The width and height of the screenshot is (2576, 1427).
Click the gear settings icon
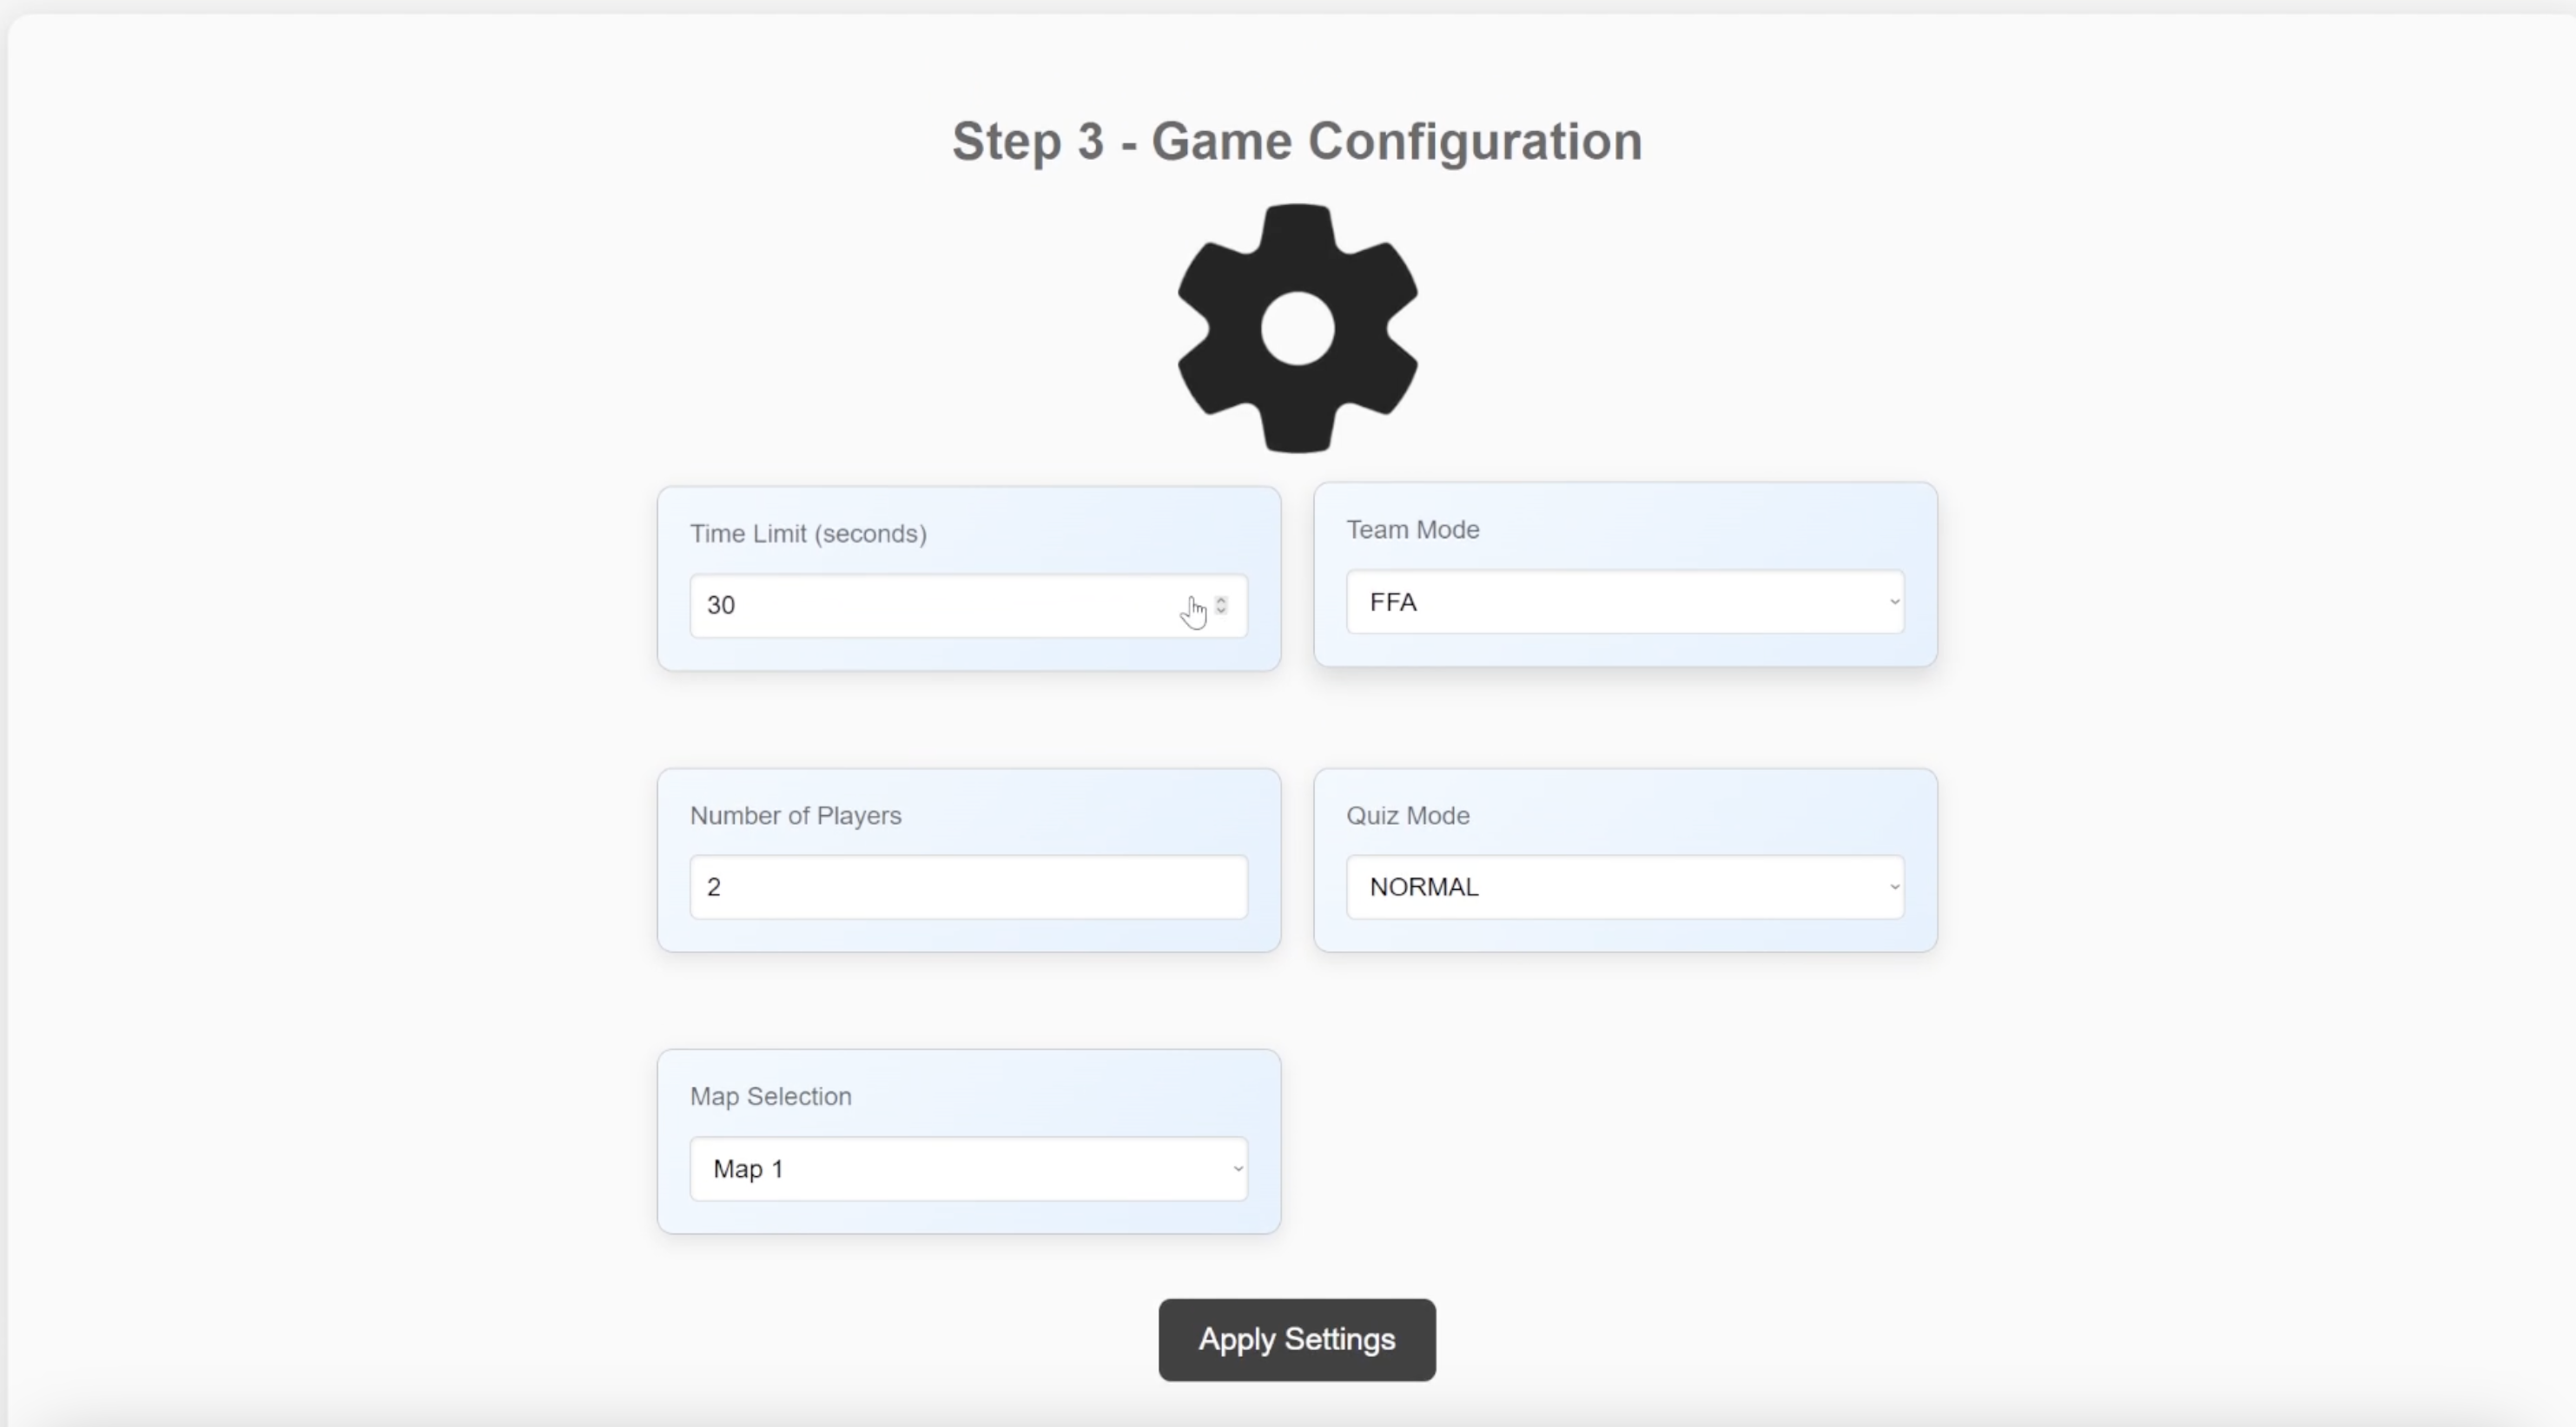pyautogui.click(x=1297, y=329)
